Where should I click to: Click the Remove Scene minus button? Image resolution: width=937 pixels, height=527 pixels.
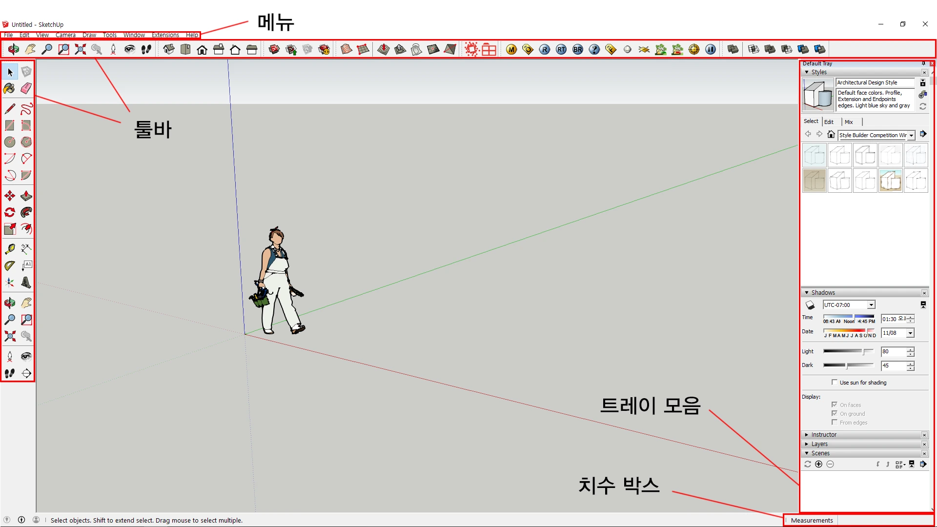point(830,465)
